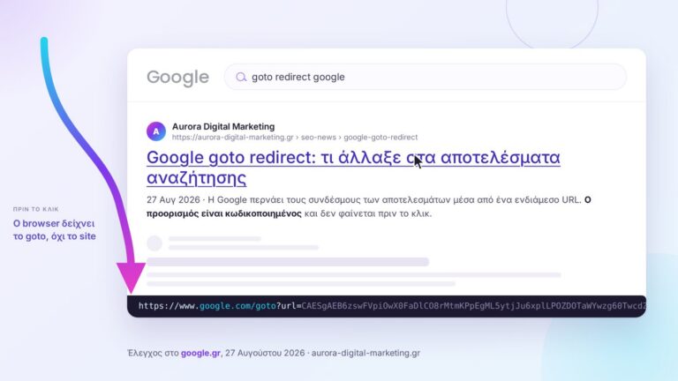Image resolution: width=678 pixels, height=381 pixels.
Task: Click the Google logo
Action: click(x=177, y=78)
